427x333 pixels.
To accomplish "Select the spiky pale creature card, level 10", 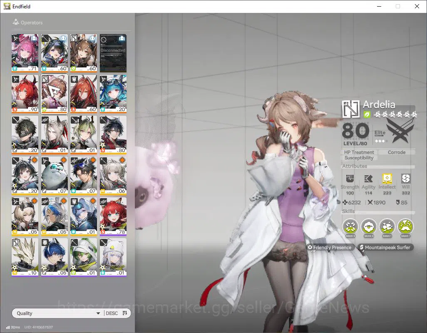I will tap(25, 257).
